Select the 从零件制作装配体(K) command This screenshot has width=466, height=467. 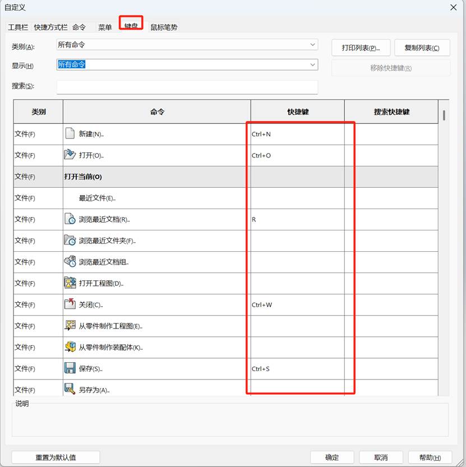click(x=157, y=348)
